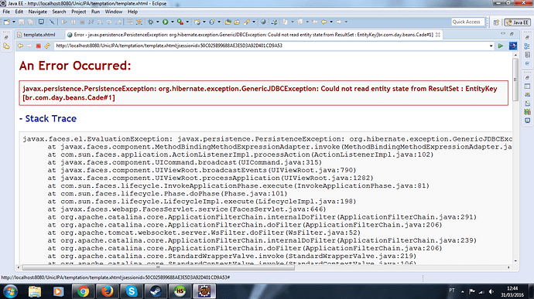Click the green Run button in toolbar
Image resolution: width=534 pixels, height=299 pixels.
click(165, 22)
